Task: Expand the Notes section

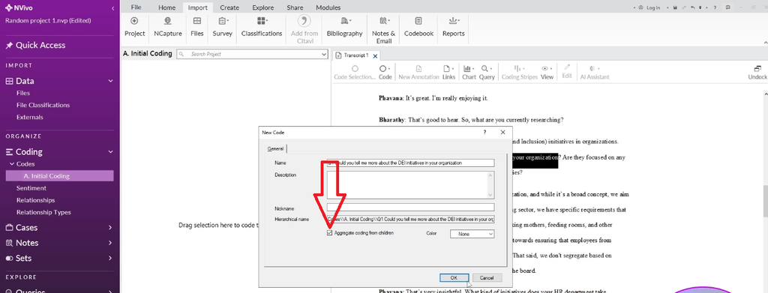Action: click(x=111, y=243)
